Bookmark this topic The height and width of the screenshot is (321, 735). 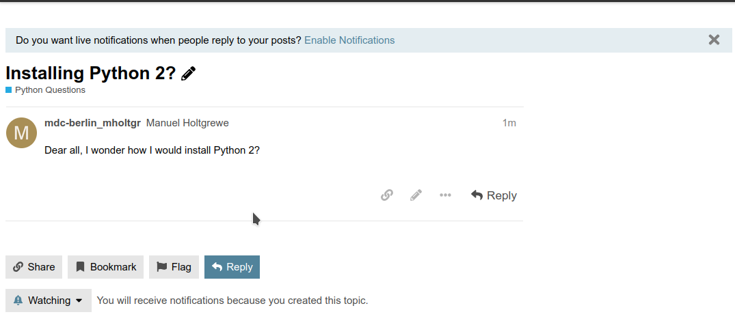point(105,267)
